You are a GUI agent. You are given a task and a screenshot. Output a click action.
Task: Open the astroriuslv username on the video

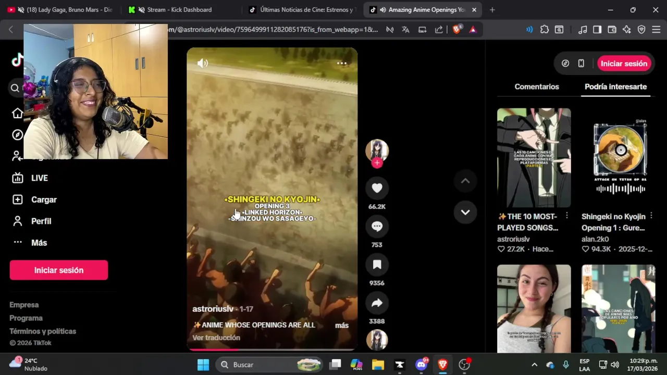(x=213, y=309)
